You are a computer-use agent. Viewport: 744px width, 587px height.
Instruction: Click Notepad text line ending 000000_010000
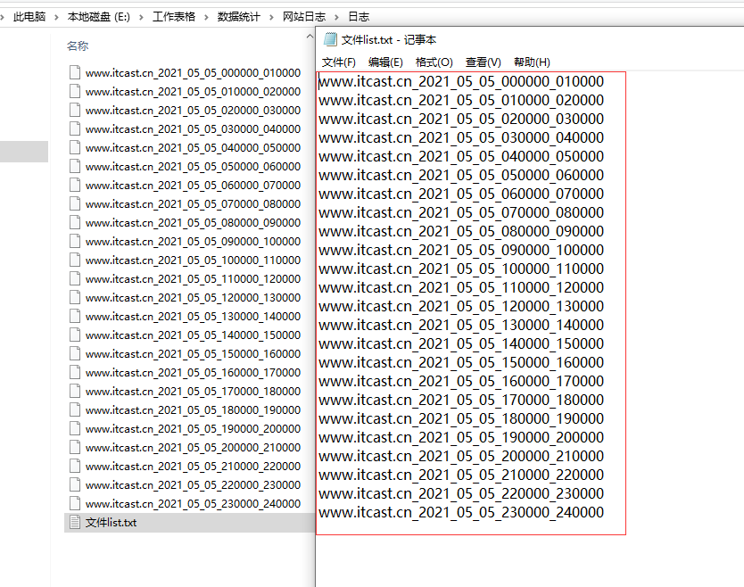pos(461,81)
